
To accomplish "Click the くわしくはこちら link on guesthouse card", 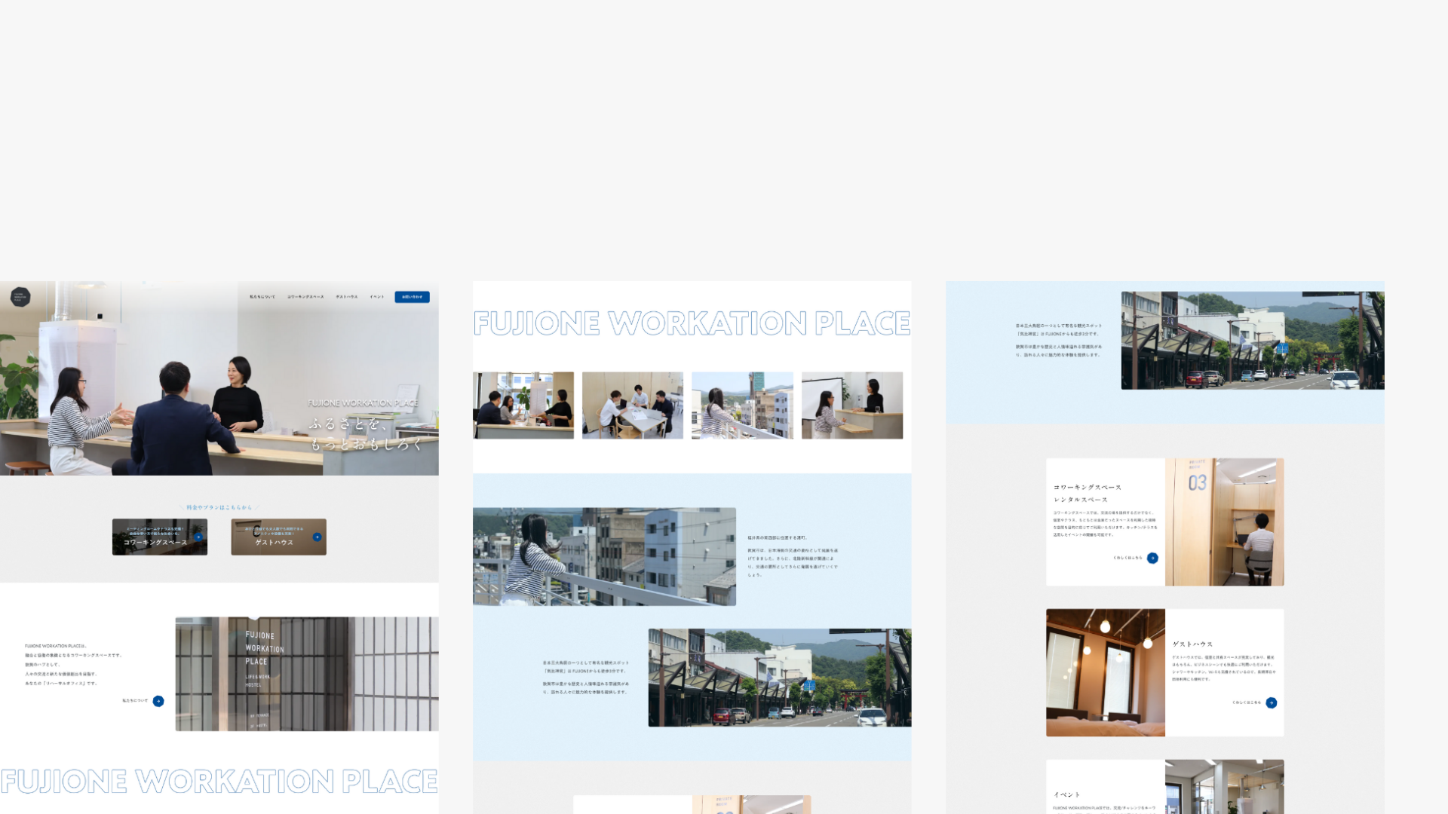I will coord(1247,702).
